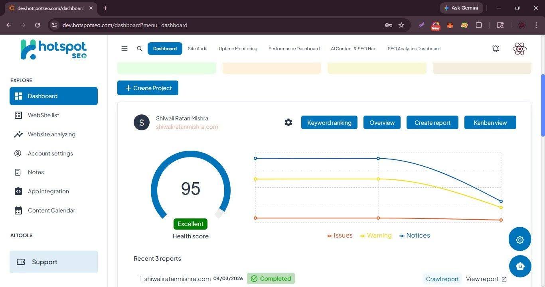Viewport: 545px width, 287px height.
Task: Switch to Kanban view
Action: tap(490, 122)
